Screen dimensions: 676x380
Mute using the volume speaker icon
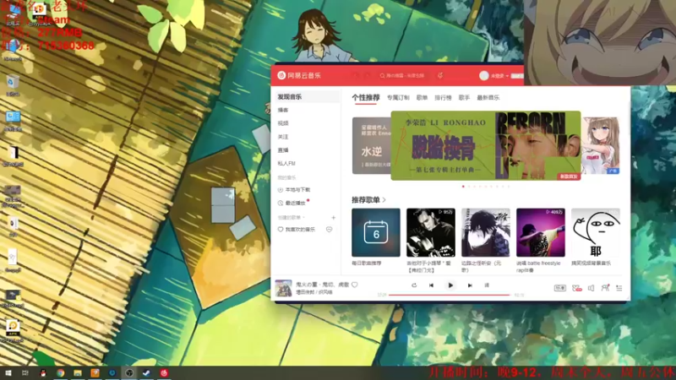pos(591,288)
